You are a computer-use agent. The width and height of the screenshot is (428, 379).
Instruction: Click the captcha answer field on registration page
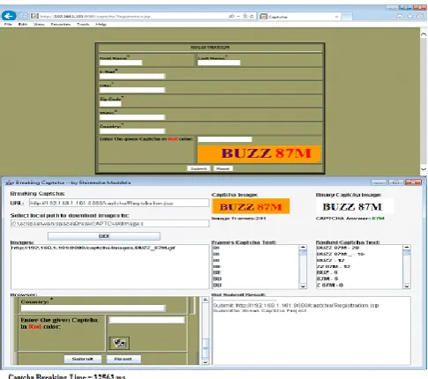[225, 139]
